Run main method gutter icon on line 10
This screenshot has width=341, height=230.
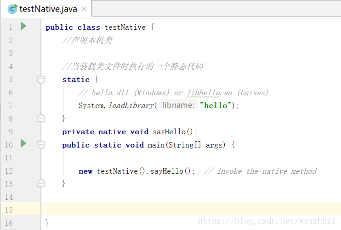(23, 143)
